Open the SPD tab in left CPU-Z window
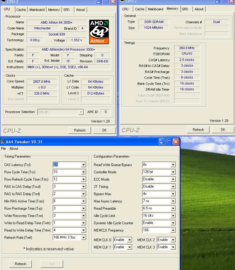Viewport: 235px width, 270px height. click(x=66, y=10)
